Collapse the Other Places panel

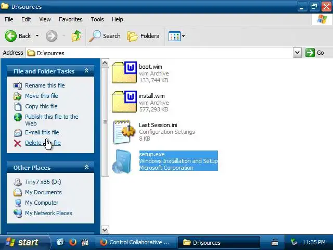(x=87, y=167)
